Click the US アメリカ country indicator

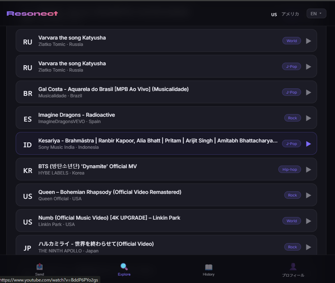tap(285, 14)
